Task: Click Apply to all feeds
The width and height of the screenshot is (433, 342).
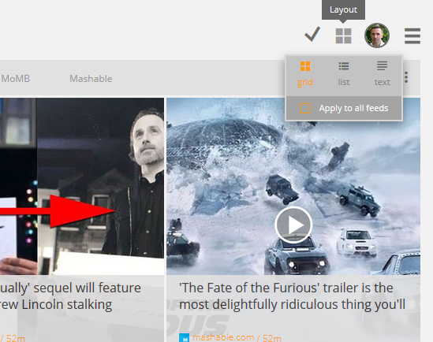Action: (344, 108)
